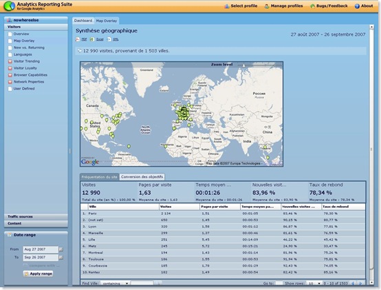This screenshot has width=381, height=290.
Task: Open the From date calendar picker
Action: coord(61,249)
